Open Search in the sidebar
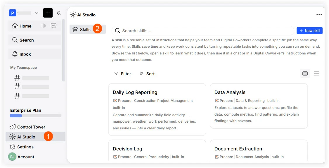329x168 pixels. [x=34, y=40]
